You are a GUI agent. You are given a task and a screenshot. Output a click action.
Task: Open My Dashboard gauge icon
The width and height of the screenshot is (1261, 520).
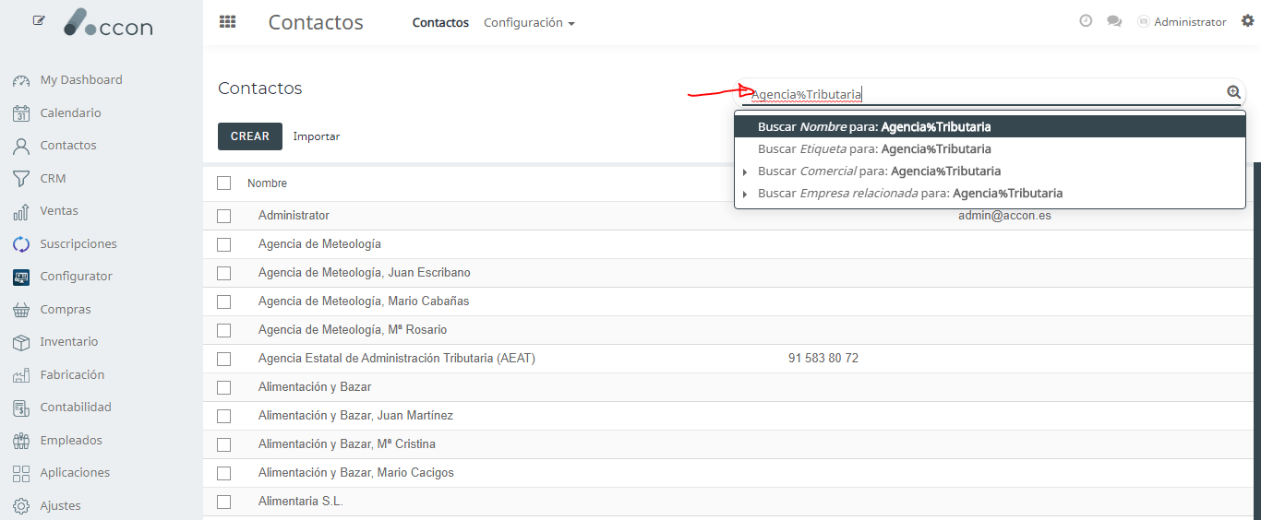coord(21,80)
